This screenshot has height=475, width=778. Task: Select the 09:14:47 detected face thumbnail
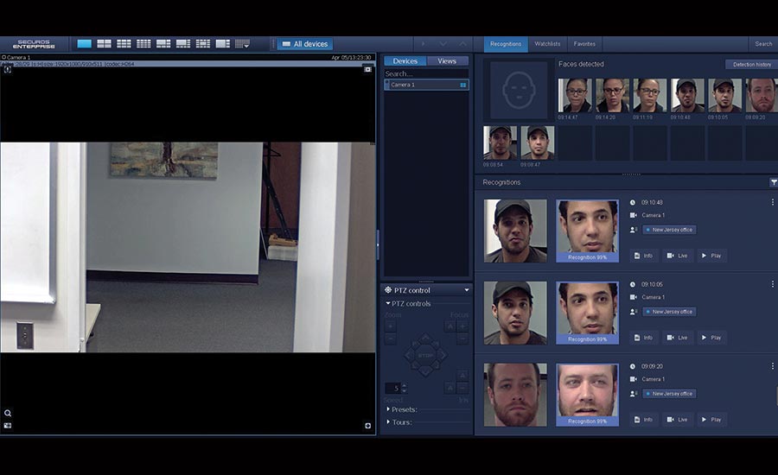574,95
